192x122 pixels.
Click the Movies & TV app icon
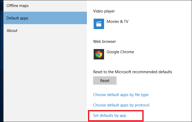99,24
